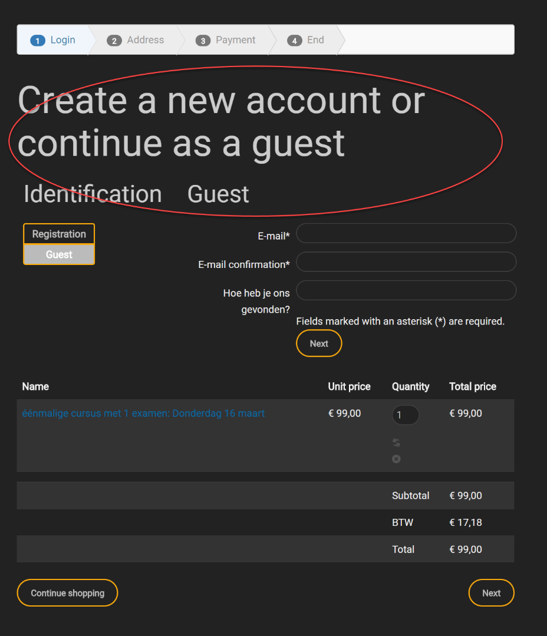Image resolution: width=547 pixels, height=636 pixels.
Task: Go to the Address checkout step
Action: point(136,40)
